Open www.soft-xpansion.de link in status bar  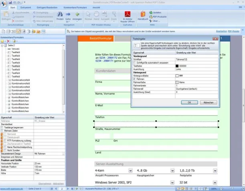pos(12,189)
